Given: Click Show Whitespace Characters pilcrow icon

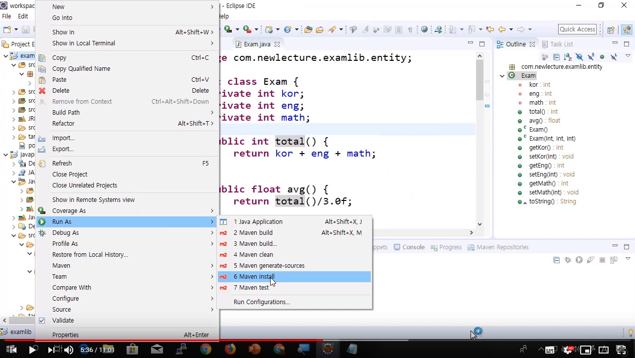Looking at the screenshot, I should pyautogui.click(x=410, y=30).
